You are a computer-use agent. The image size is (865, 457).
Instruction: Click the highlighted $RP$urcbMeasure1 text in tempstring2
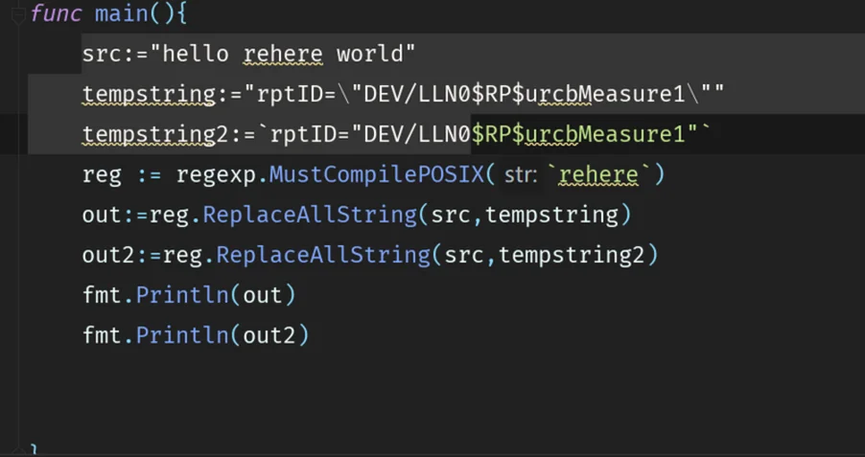click(x=578, y=135)
